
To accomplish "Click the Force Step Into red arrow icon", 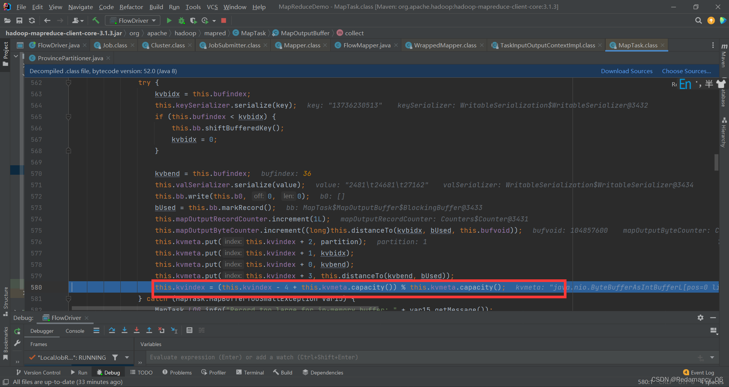I will (x=137, y=331).
